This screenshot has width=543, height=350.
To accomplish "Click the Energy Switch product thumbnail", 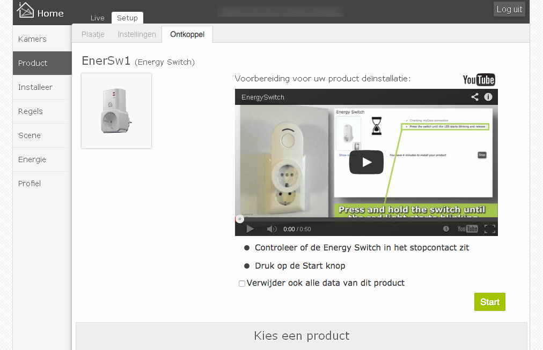I will tap(116, 111).
